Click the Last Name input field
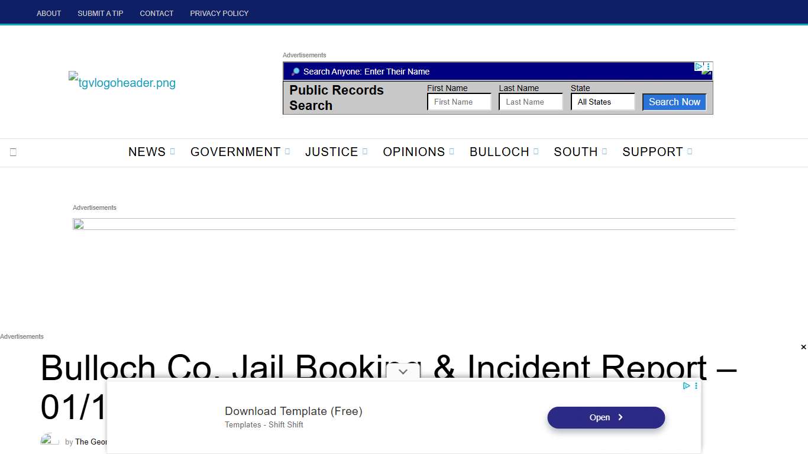This screenshot has width=808, height=454. 531,102
